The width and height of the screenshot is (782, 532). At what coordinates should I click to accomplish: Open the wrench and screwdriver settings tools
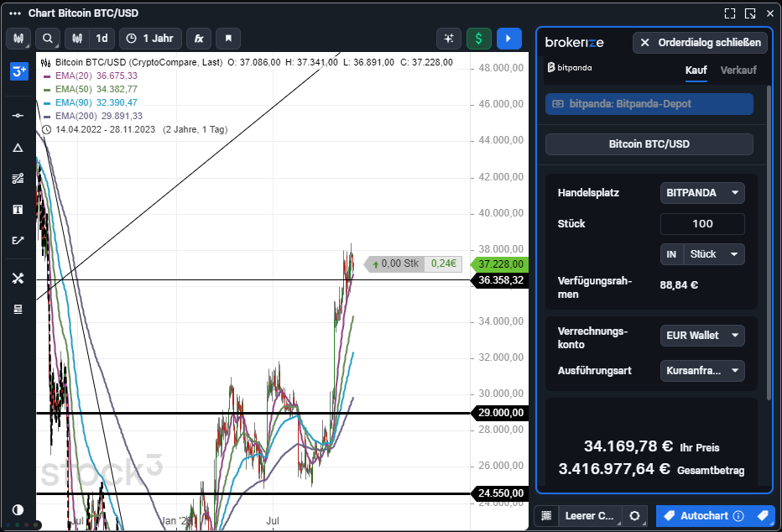click(18, 279)
